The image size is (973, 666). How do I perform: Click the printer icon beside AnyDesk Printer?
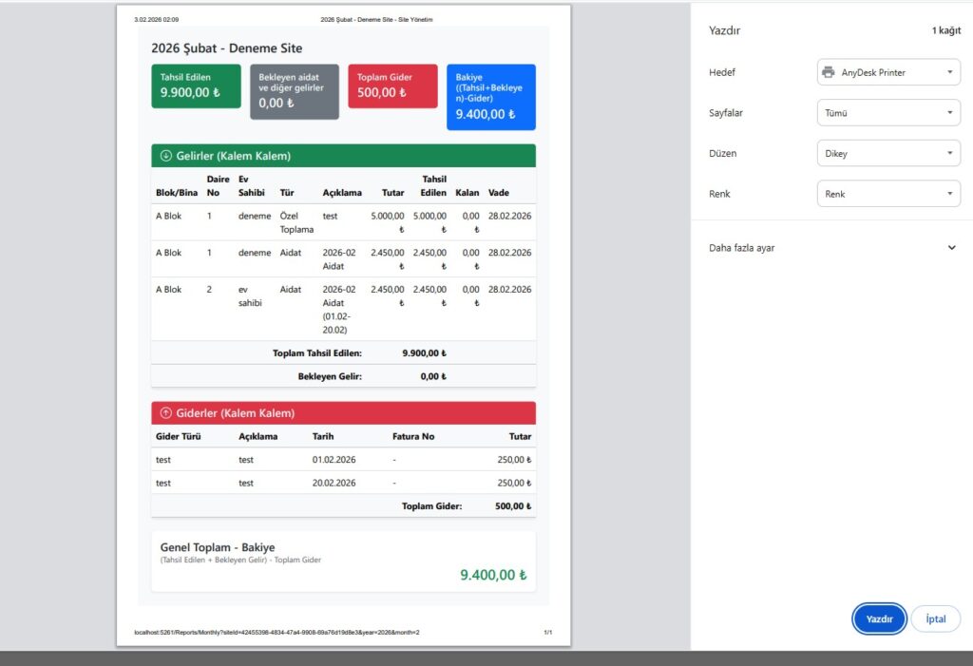(829, 72)
